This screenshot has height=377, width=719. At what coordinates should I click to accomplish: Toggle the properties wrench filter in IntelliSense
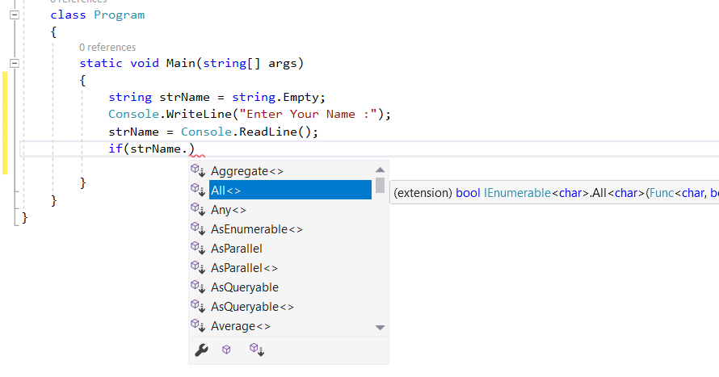click(x=201, y=350)
